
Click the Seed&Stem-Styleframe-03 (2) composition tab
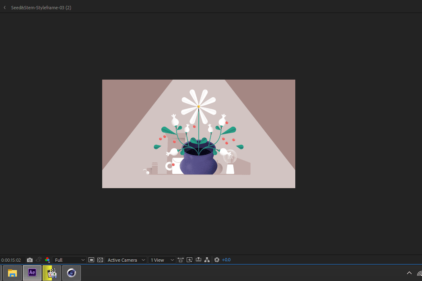(41, 8)
